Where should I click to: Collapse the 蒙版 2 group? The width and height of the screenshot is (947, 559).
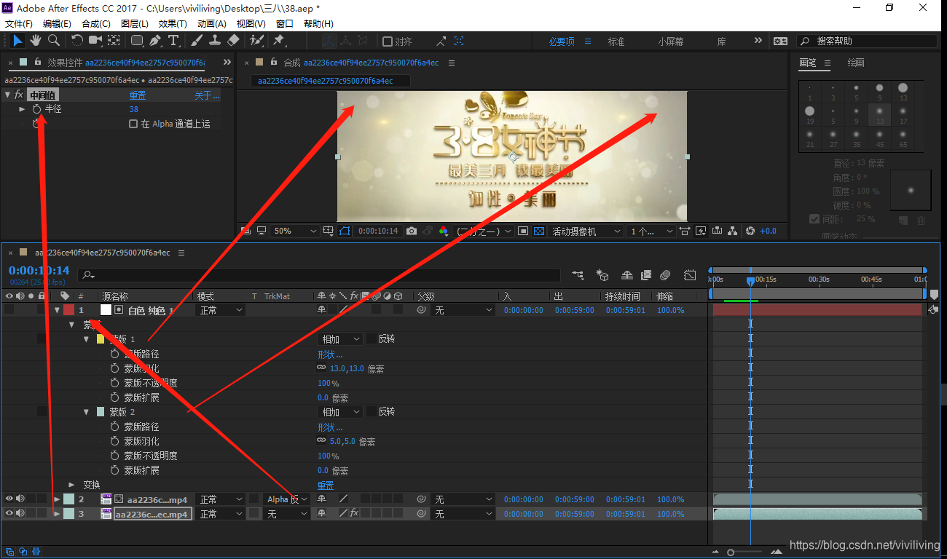click(87, 411)
